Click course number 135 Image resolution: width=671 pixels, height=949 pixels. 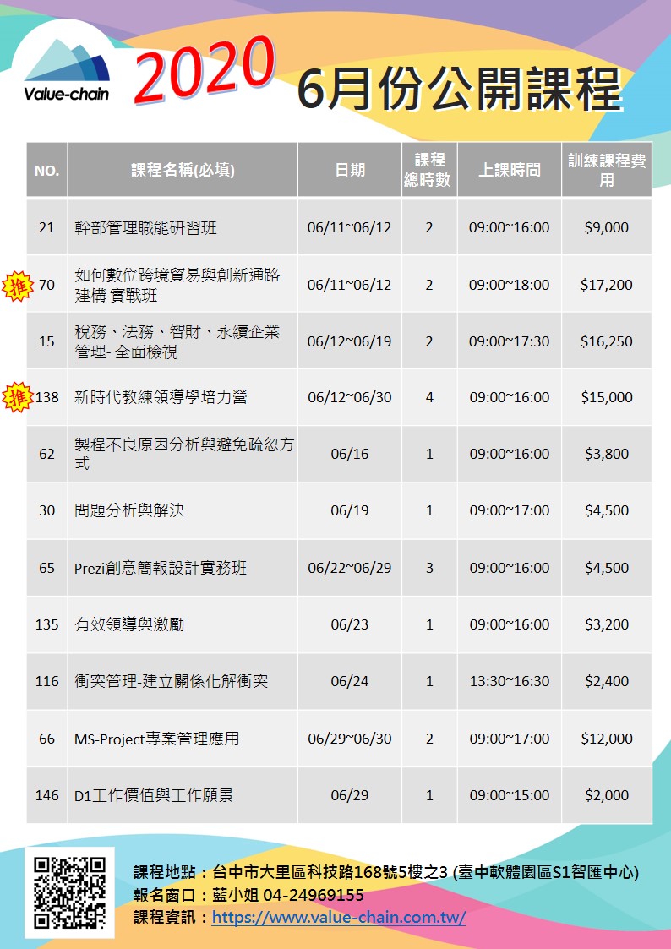point(46,624)
